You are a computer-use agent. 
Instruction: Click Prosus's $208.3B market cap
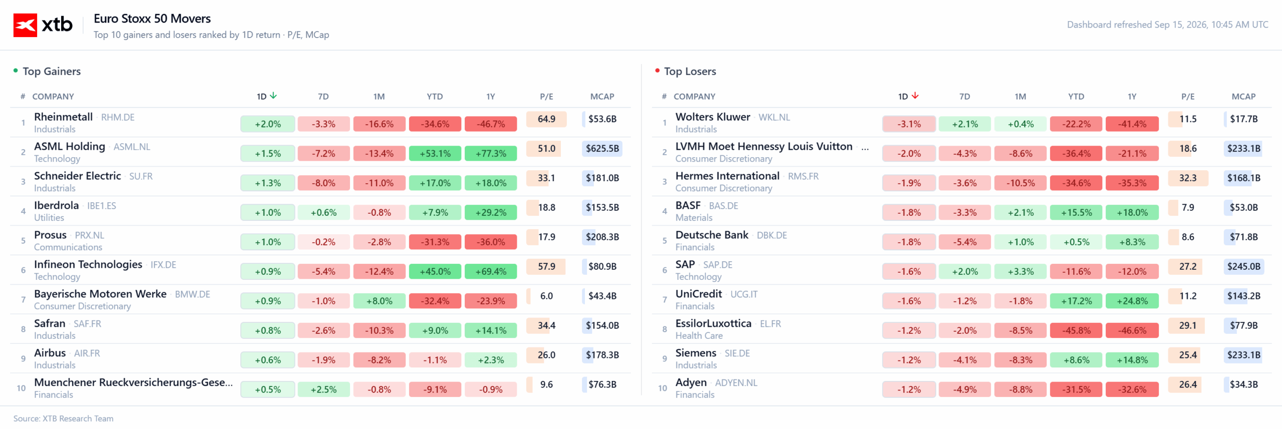(602, 237)
